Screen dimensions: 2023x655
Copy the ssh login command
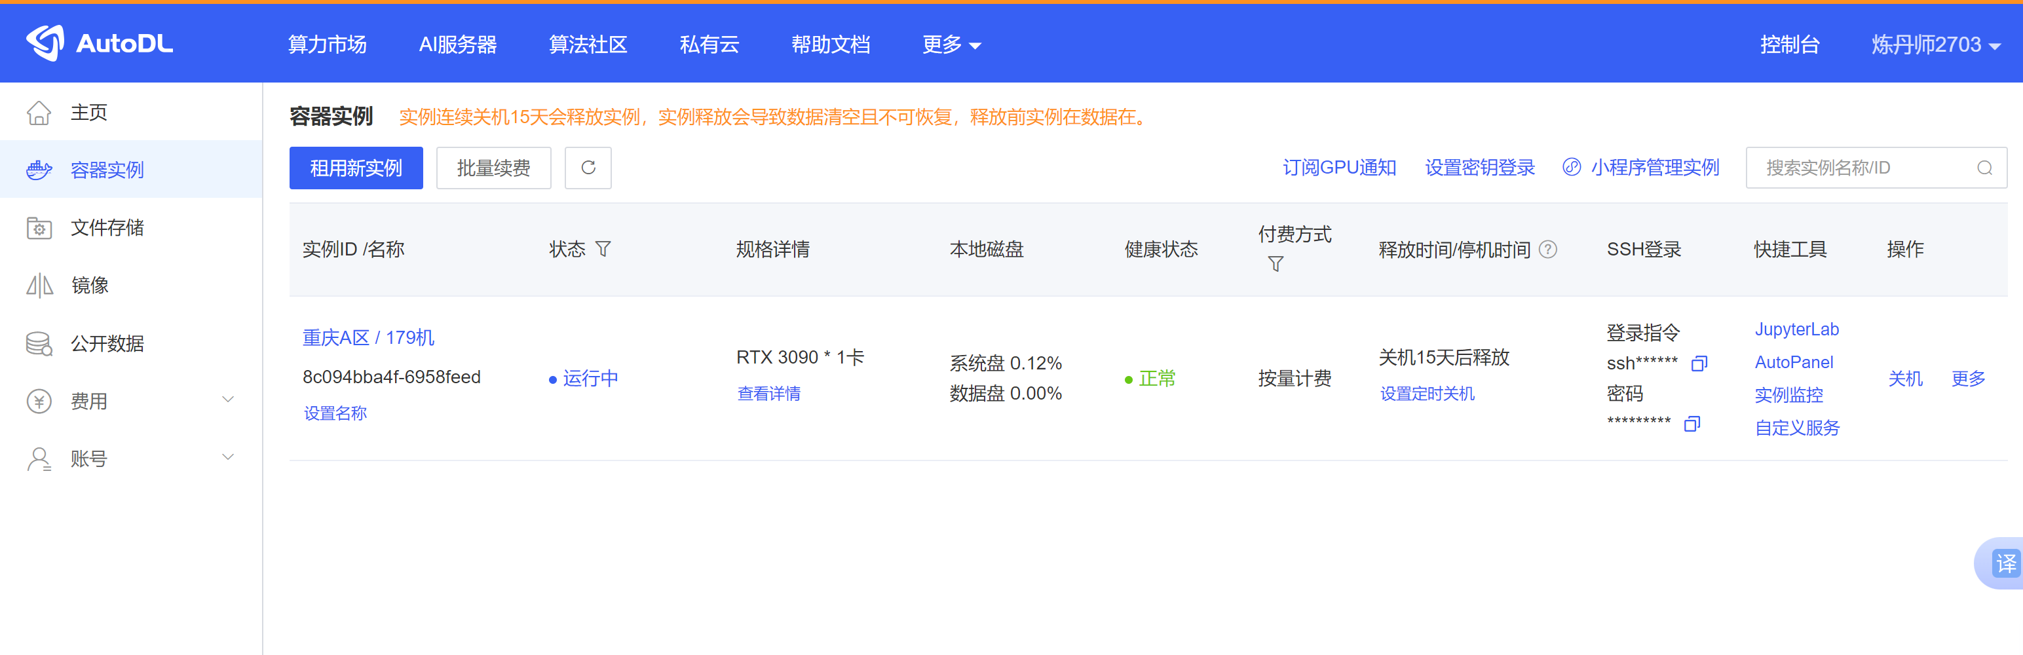1699,363
